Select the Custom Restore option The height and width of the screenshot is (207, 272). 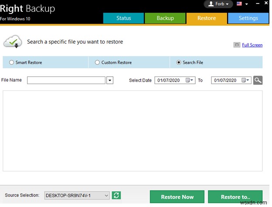coord(97,63)
